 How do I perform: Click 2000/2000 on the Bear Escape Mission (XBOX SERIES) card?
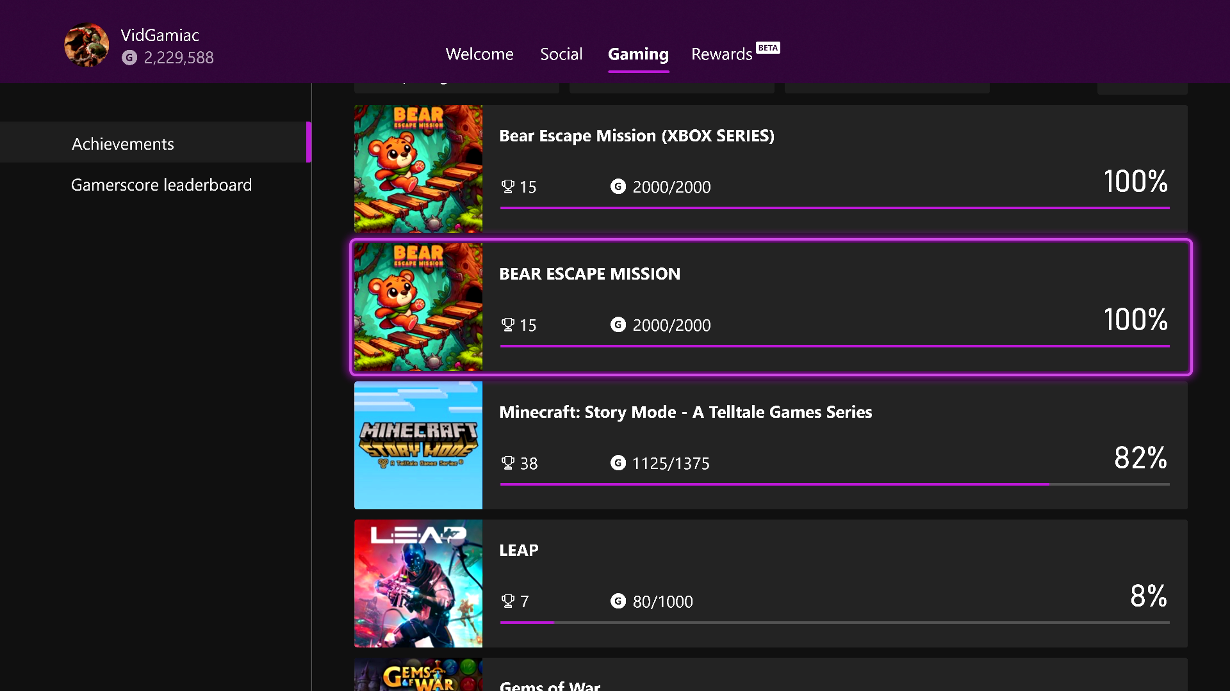click(x=671, y=187)
